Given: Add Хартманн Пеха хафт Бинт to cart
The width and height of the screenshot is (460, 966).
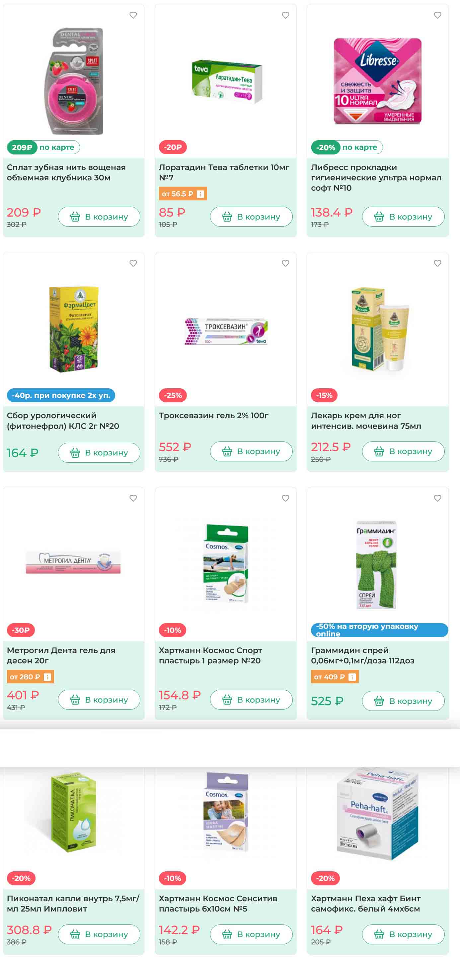Looking at the screenshot, I should tap(403, 934).
